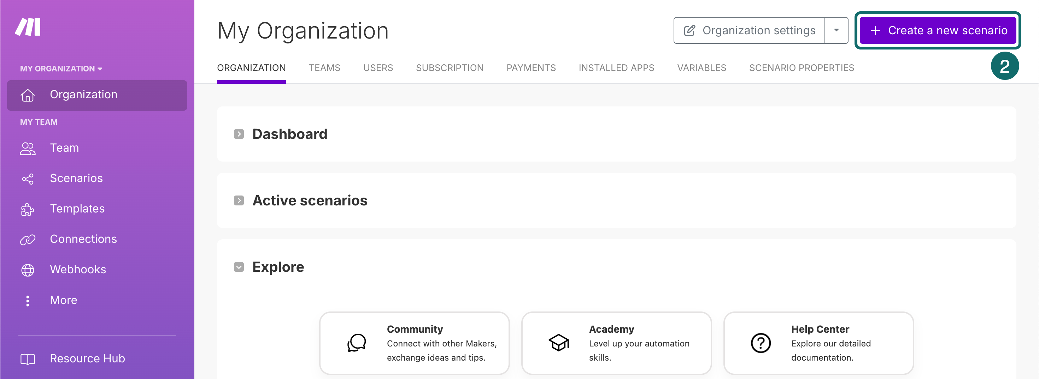Go to the Installed Apps tab
This screenshot has width=1039, height=379.
tap(616, 68)
